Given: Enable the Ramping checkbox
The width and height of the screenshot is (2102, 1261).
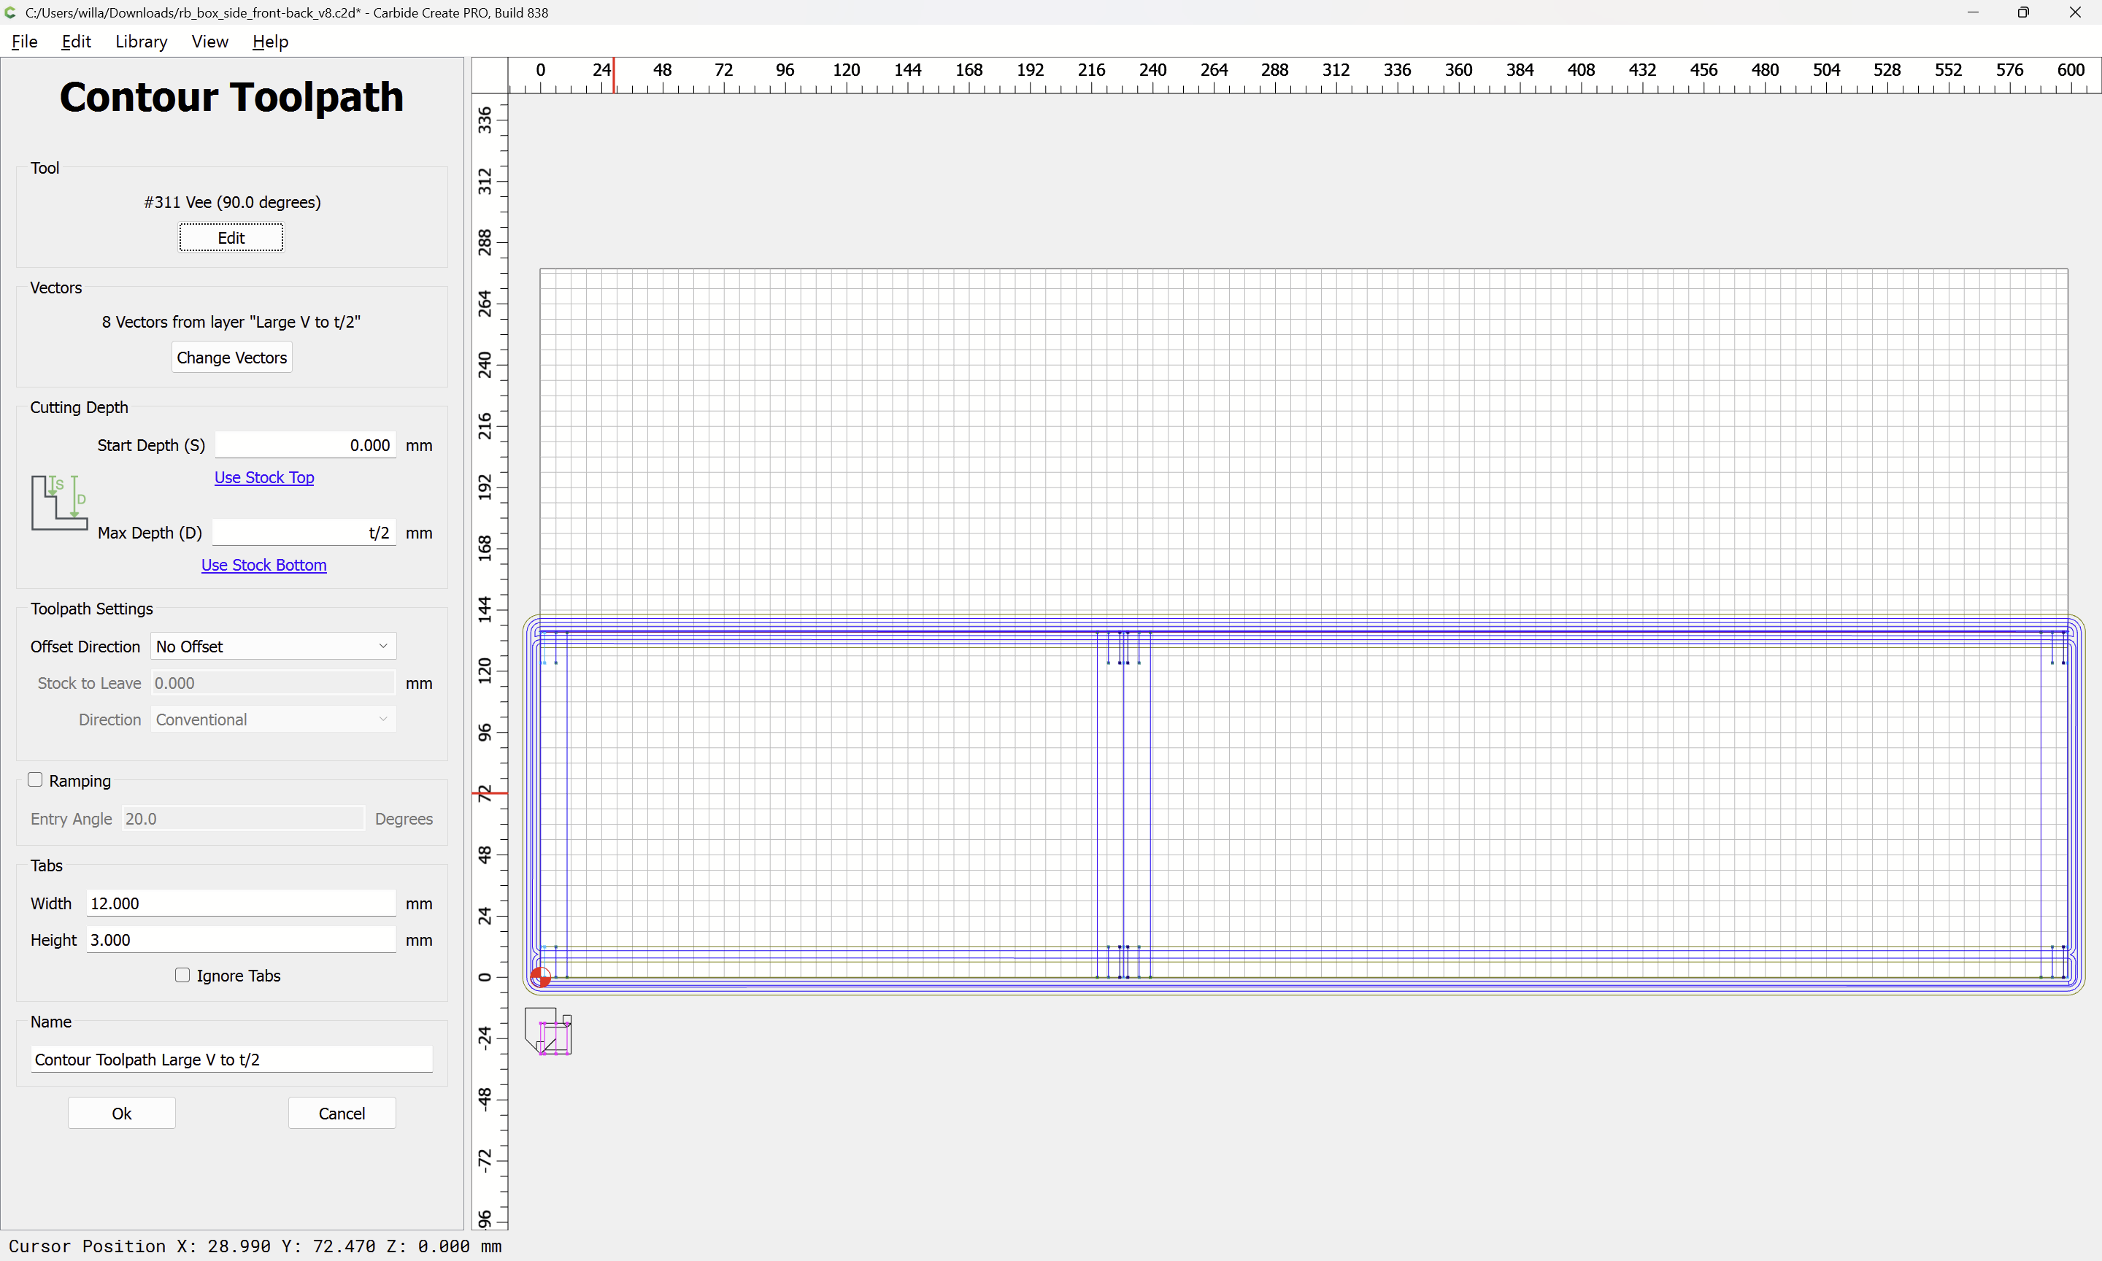Looking at the screenshot, I should point(36,779).
